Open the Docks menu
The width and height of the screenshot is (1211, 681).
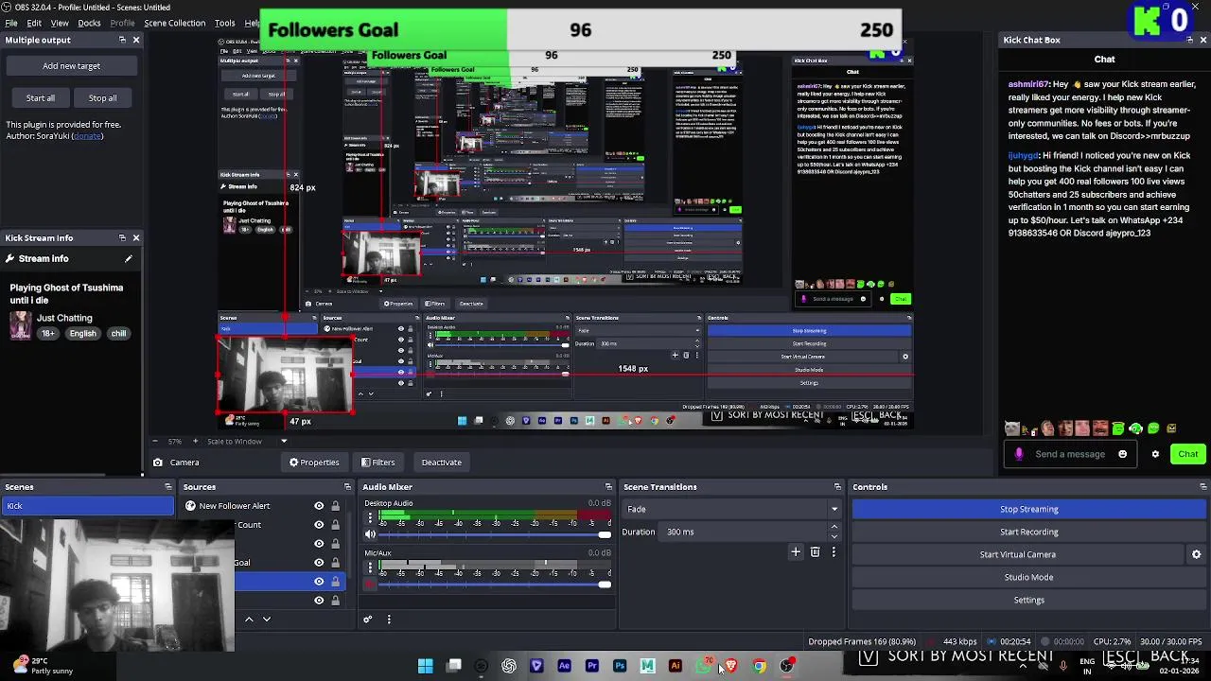pyautogui.click(x=89, y=23)
